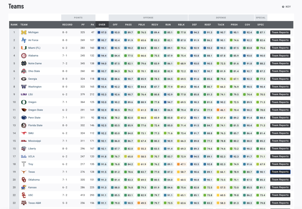This screenshot has width=302, height=209.
Task: Click the Ohio State team logo
Action: 24,71
